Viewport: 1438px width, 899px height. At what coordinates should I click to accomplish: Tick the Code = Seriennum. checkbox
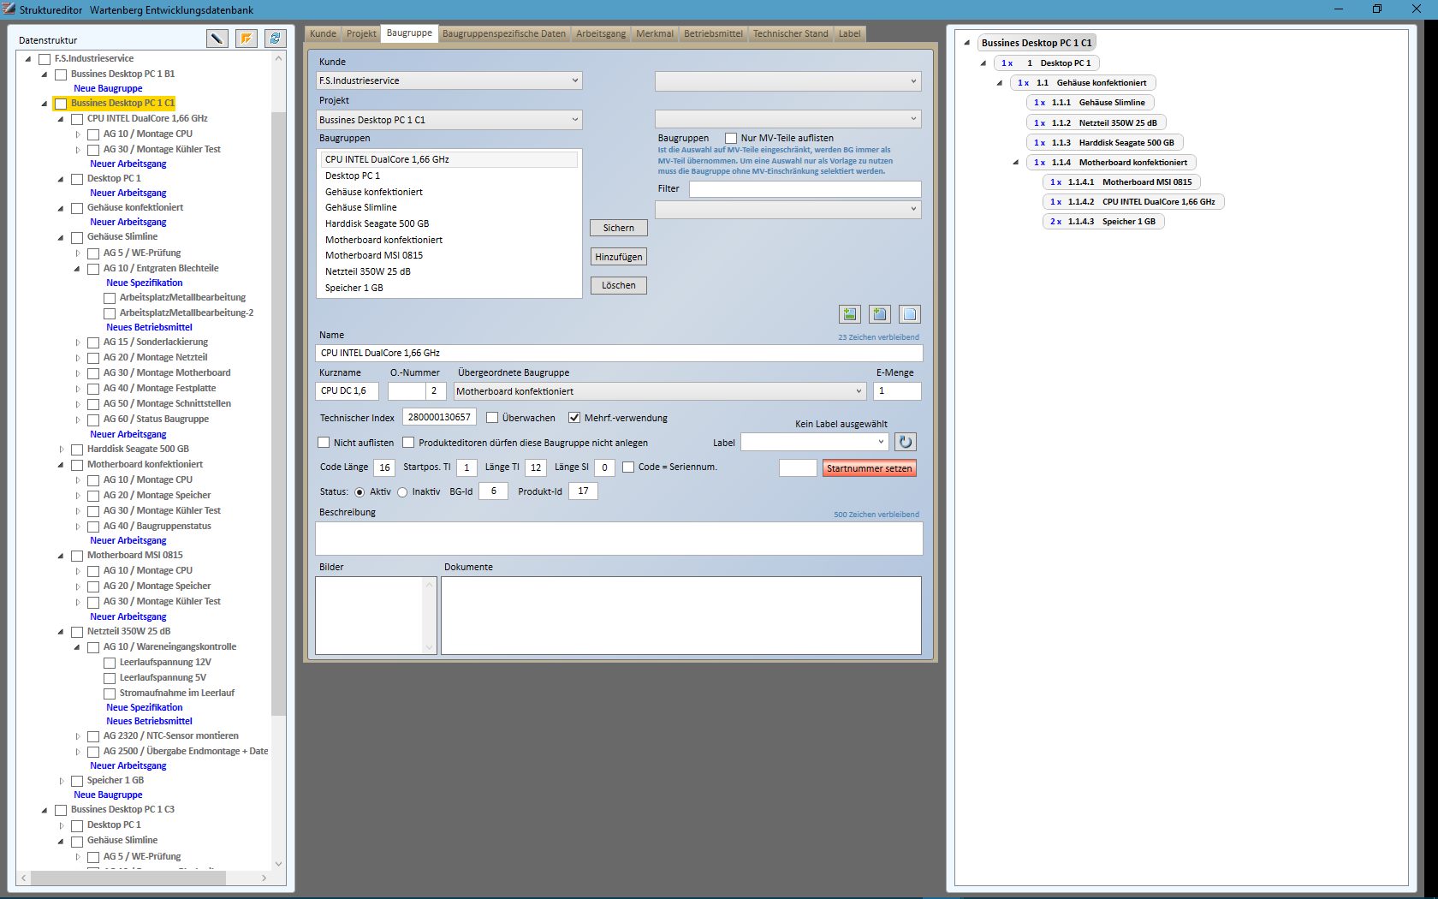(628, 467)
